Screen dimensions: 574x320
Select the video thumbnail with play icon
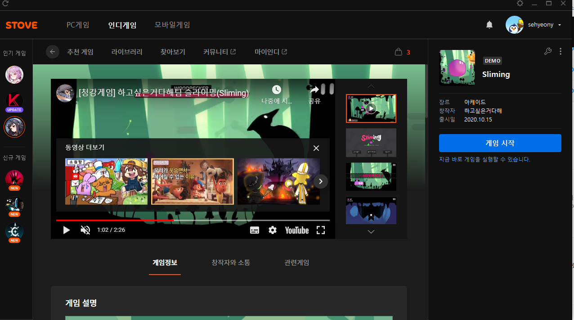(x=371, y=108)
